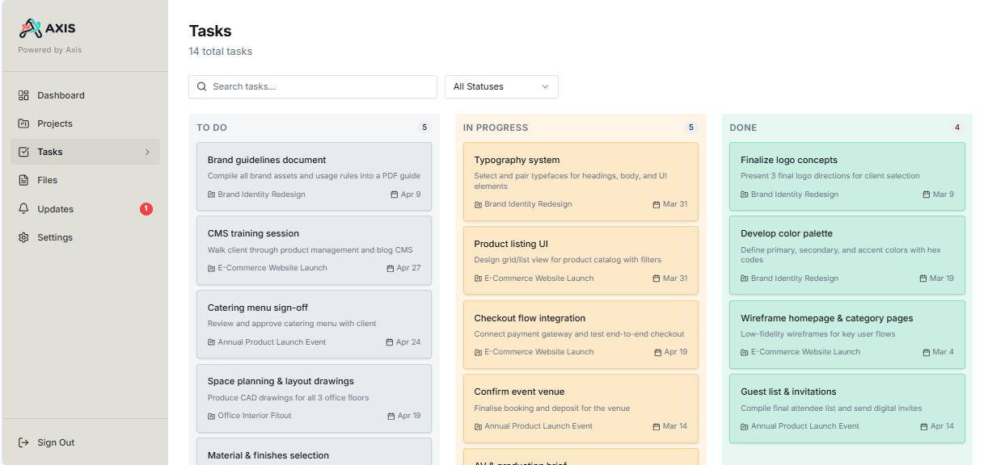988x465 pixels.
Task: Click the Dashboard grid icon
Action: 23,95
